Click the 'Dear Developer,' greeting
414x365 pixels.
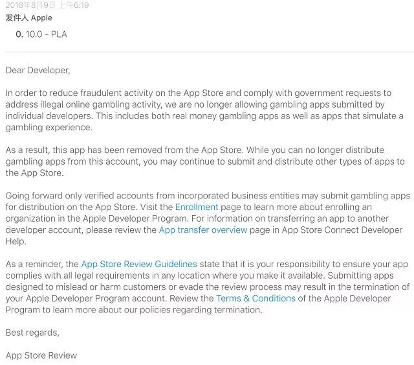[38, 70]
